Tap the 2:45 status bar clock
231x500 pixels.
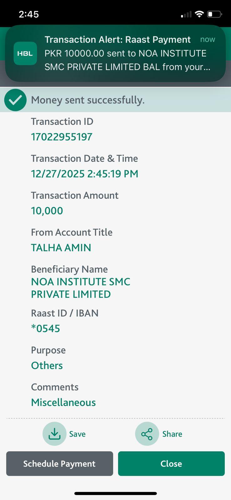click(x=29, y=14)
